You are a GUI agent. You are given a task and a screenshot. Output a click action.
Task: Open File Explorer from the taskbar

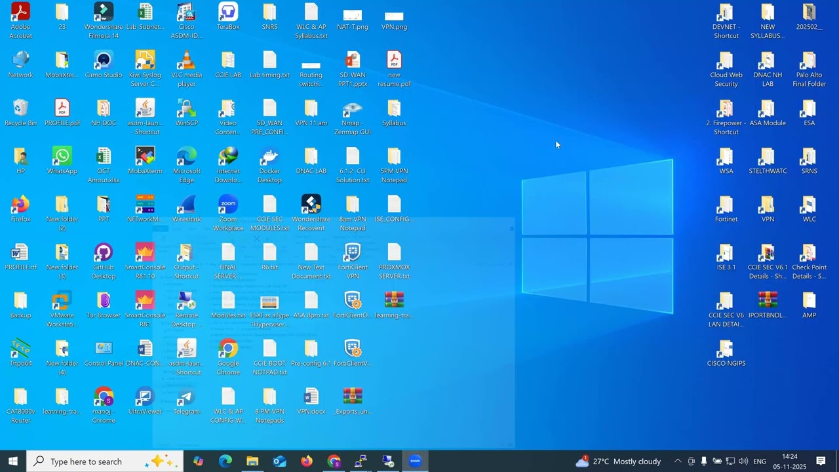(x=252, y=462)
